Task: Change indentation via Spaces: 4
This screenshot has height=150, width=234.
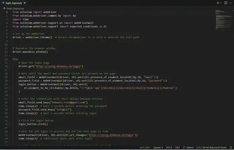Action: pyautogui.click(x=158, y=147)
